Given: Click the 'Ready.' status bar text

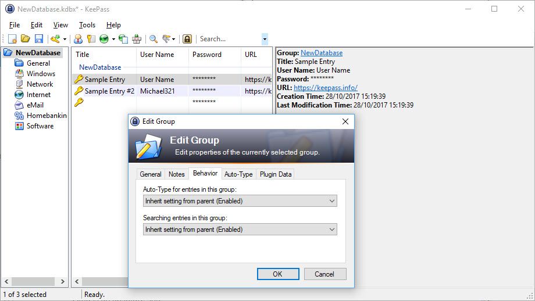Looking at the screenshot, I should pos(95,295).
